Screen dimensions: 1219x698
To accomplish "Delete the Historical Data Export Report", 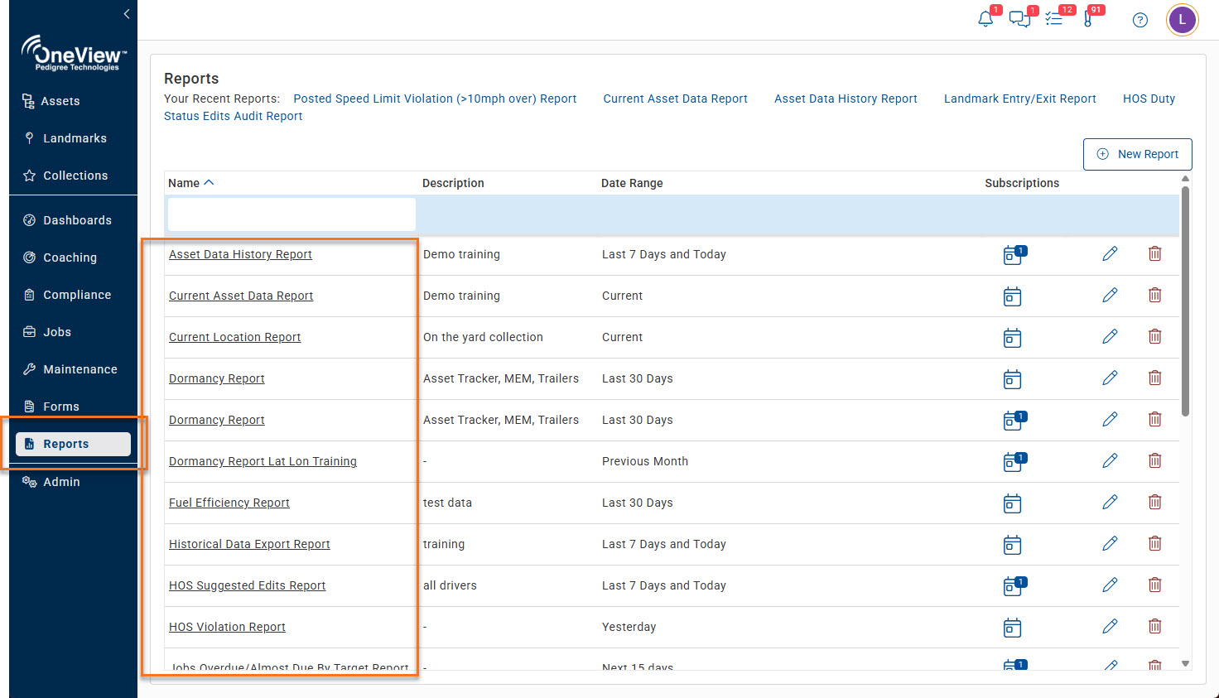I will click(x=1154, y=543).
